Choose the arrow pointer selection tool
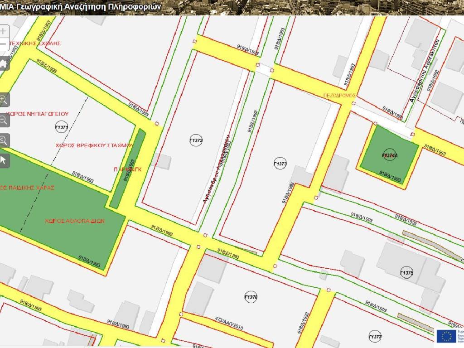 4,160
